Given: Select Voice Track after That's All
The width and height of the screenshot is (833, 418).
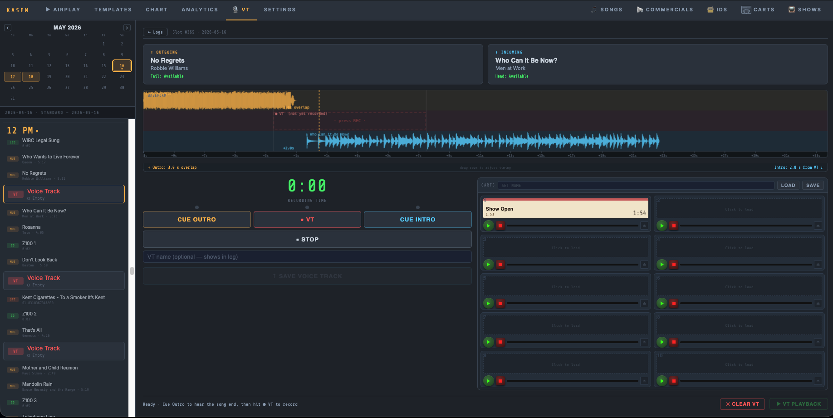Looking at the screenshot, I should [x=64, y=351].
